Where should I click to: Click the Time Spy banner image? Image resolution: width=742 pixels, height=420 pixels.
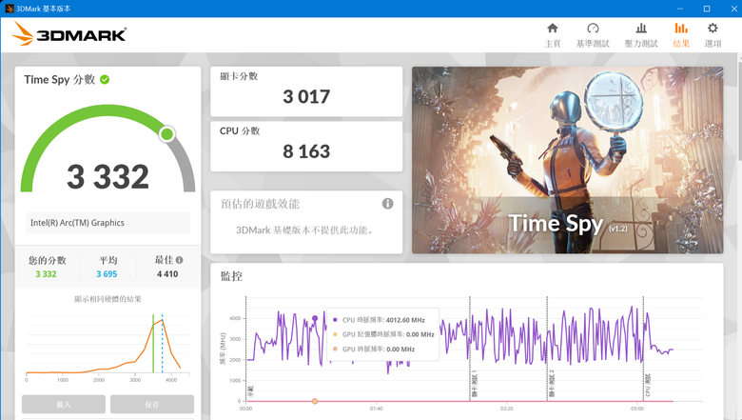[567, 160]
